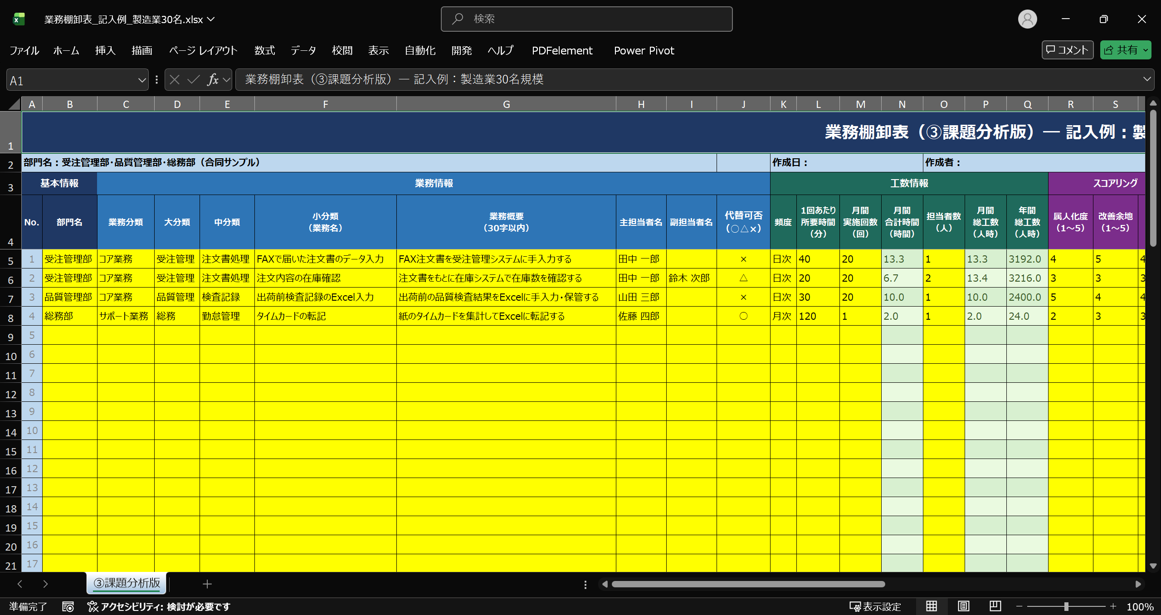Viewport: 1161px width, 615px height.
Task: Switch to Normal view mode
Action: (932, 606)
